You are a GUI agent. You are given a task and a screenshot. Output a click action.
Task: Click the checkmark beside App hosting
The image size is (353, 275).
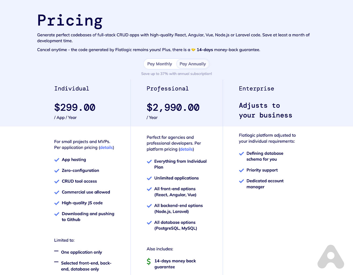coord(57,160)
